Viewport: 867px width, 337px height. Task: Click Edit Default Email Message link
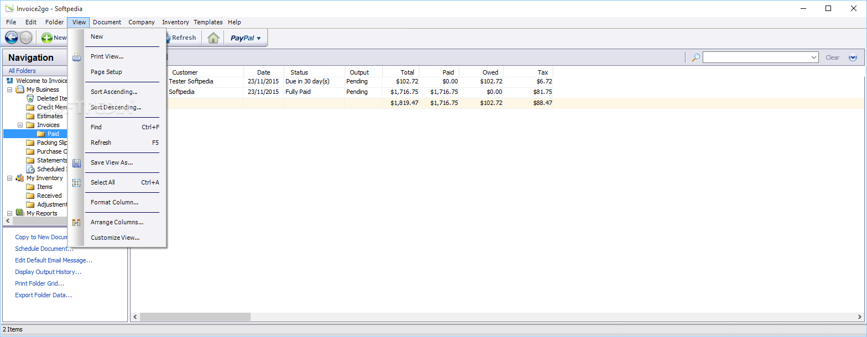pyautogui.click(x=54, y=260)
